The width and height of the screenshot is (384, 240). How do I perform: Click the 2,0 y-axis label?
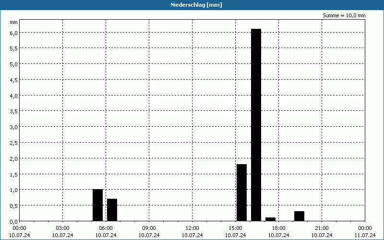tap(14, 158)
